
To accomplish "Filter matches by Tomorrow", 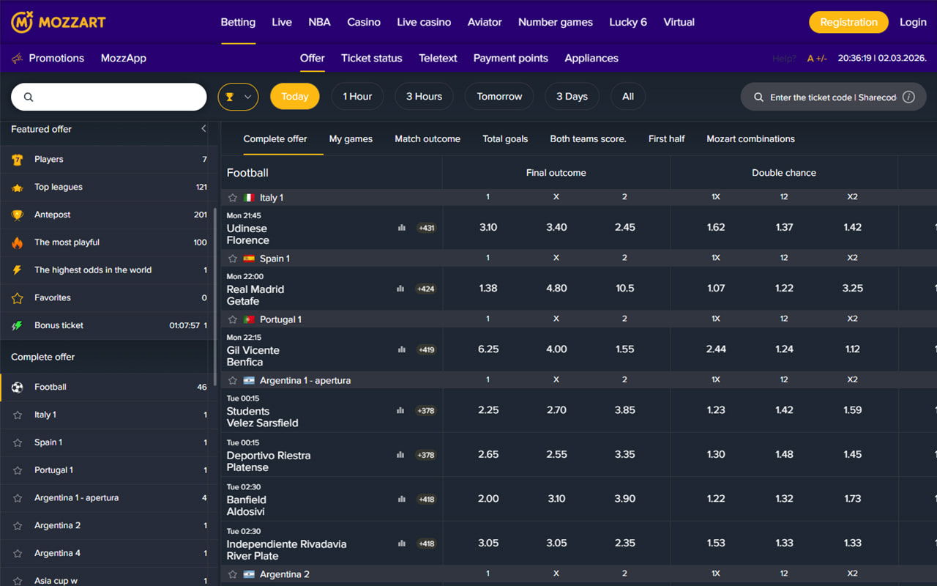I will click(499, 97).
